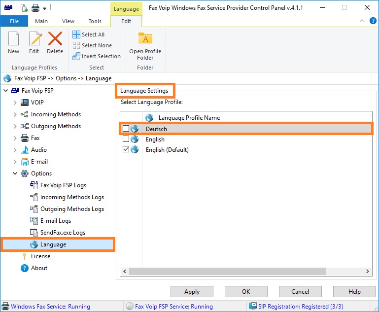Expand the E-mail tree node
Image resolution: width=379 pixels, height=312 pixels.
[15, 162]
